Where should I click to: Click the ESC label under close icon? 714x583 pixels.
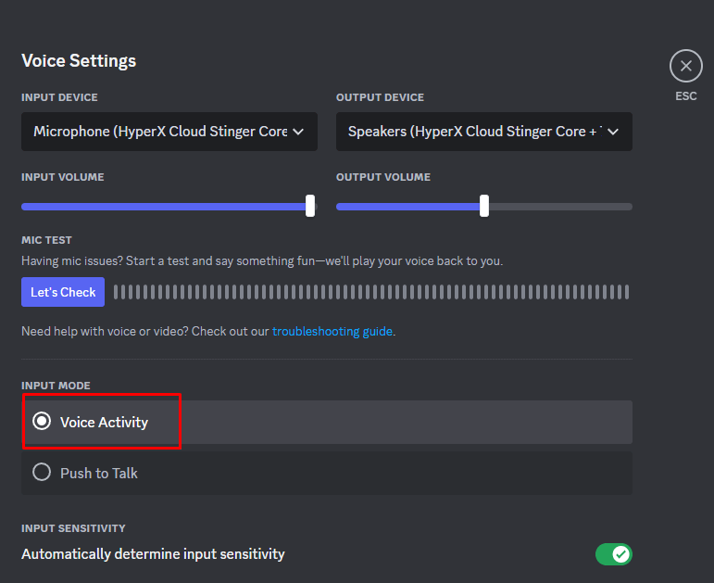685,95
